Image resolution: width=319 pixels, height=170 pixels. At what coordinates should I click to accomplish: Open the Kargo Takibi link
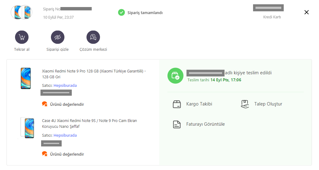pyautogui.click(x=199, y=104)
